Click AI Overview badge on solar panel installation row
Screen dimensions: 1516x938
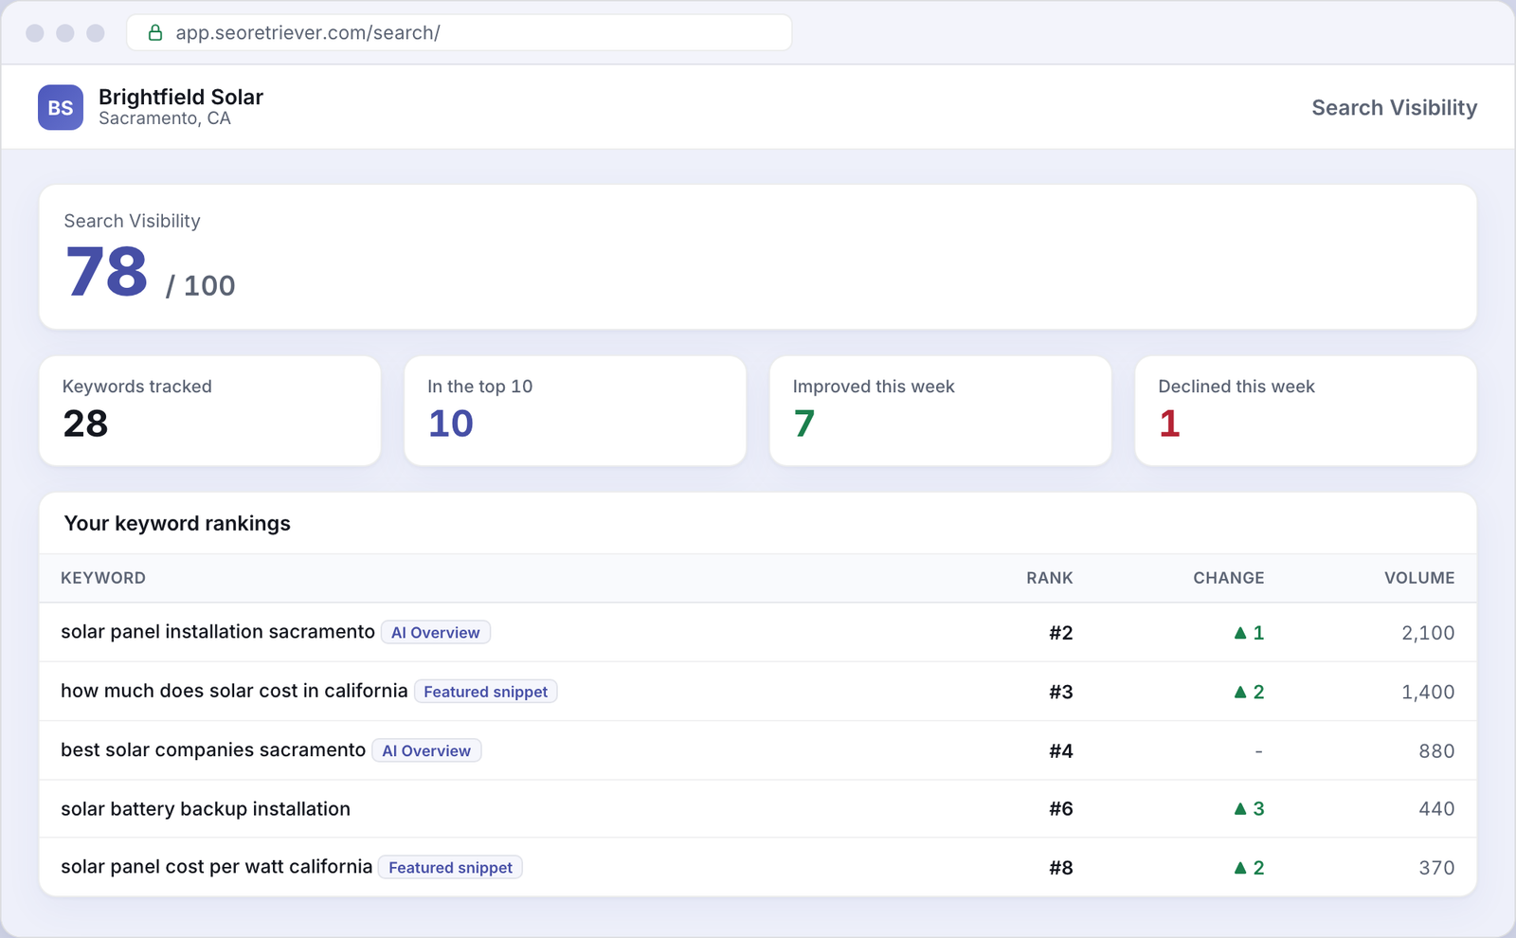436,633
